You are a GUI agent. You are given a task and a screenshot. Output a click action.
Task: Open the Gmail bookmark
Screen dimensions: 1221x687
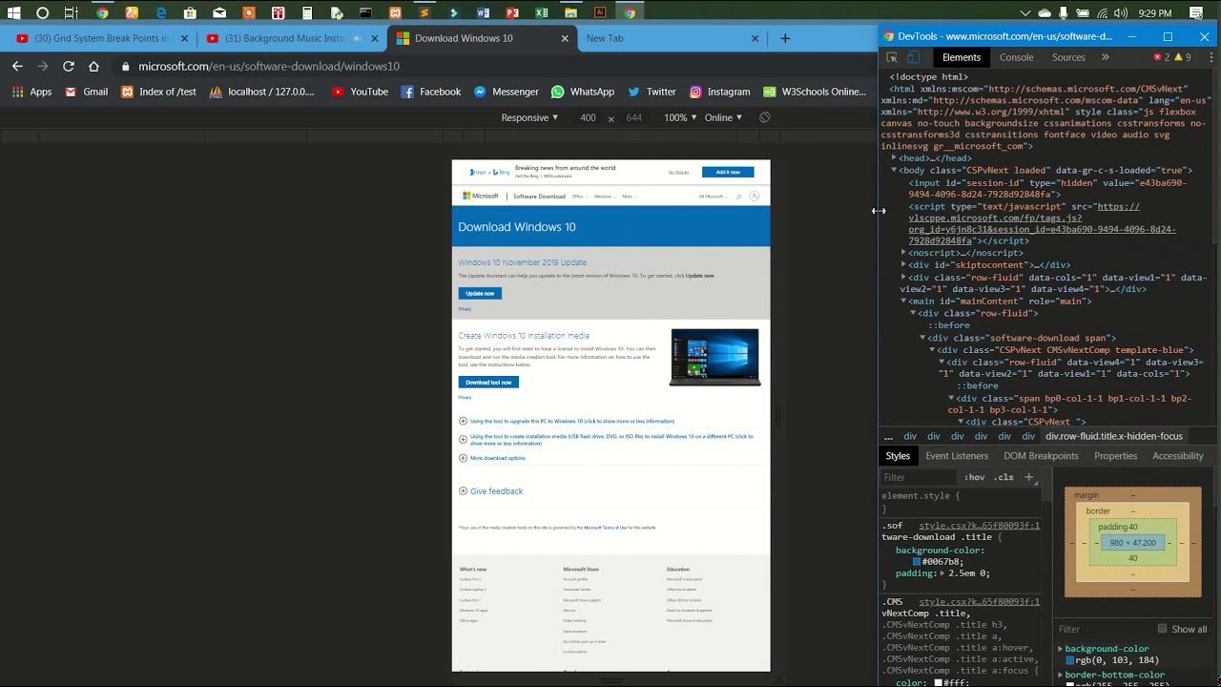[x=87, y=92]
